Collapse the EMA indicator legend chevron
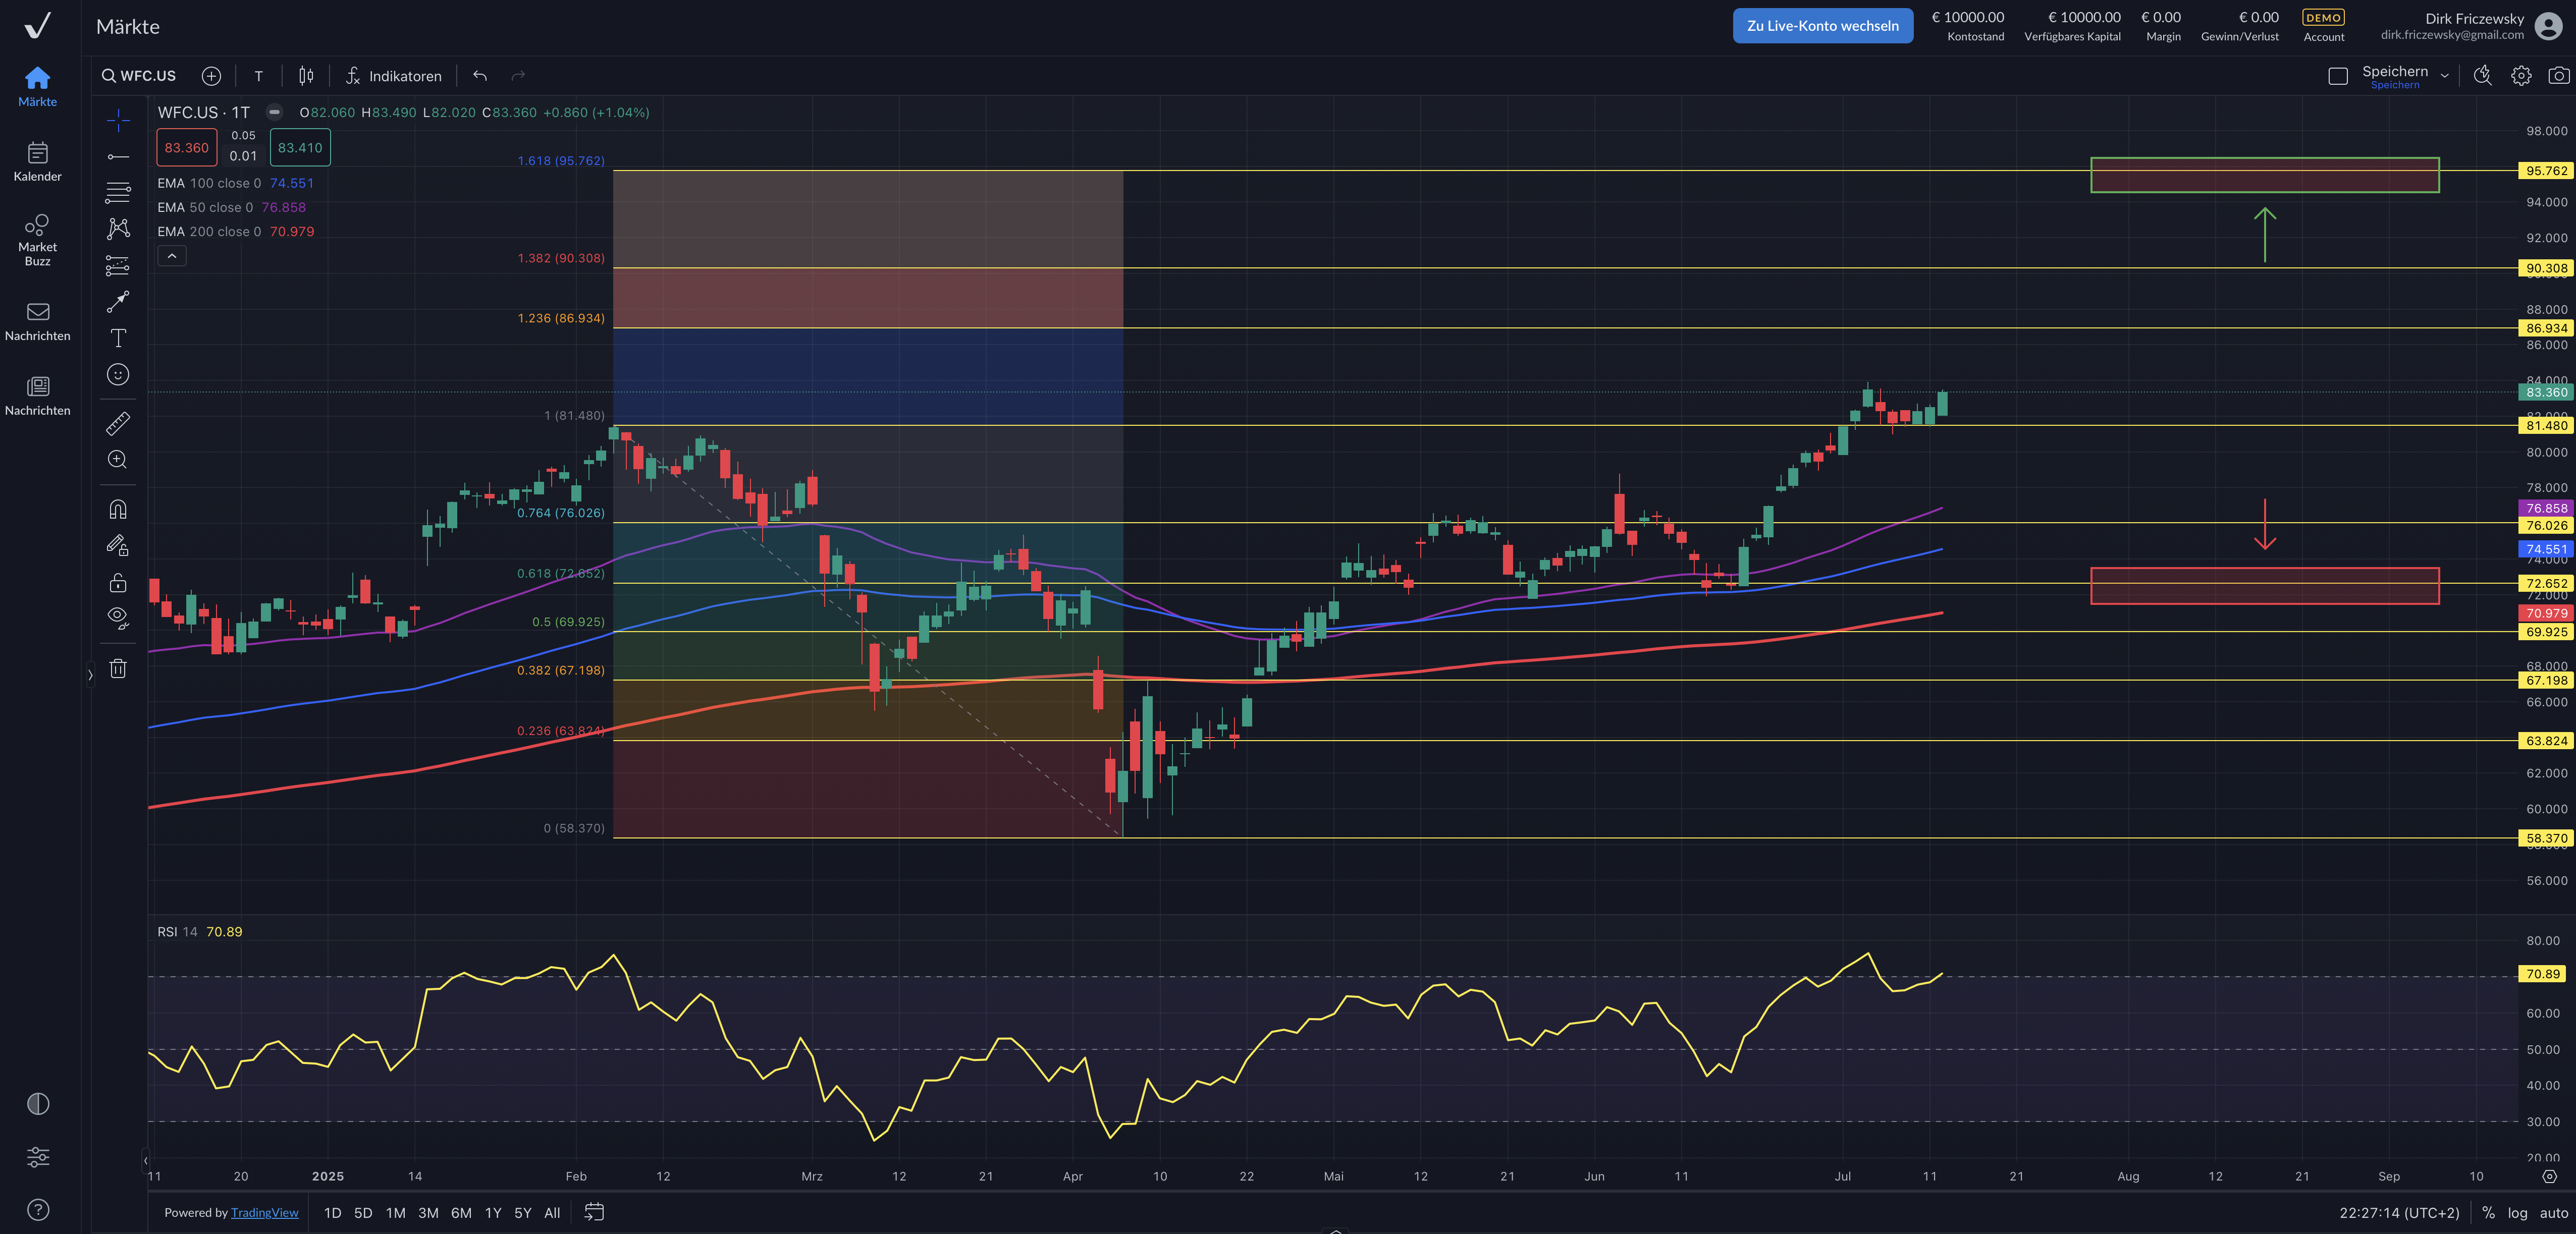 (172, 256)
